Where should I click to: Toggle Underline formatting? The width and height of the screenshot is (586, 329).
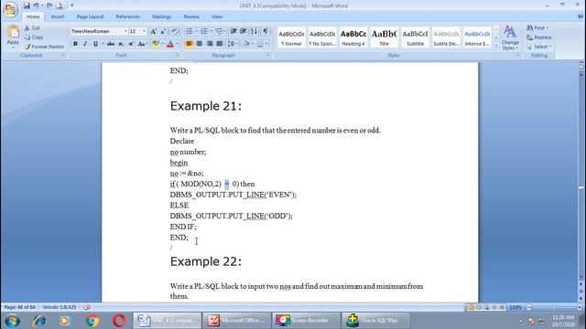[x=95, y=44]
